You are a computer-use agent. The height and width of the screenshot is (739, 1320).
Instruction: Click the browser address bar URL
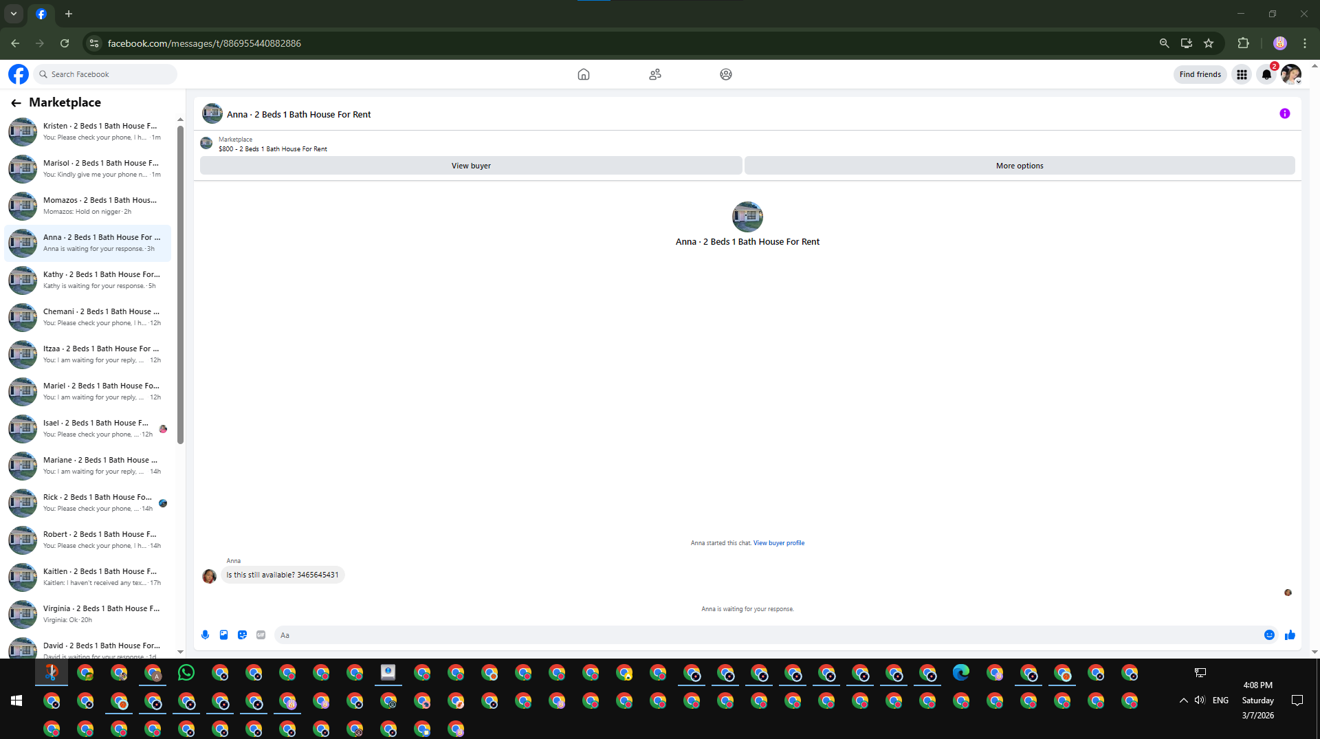point(204,43)
